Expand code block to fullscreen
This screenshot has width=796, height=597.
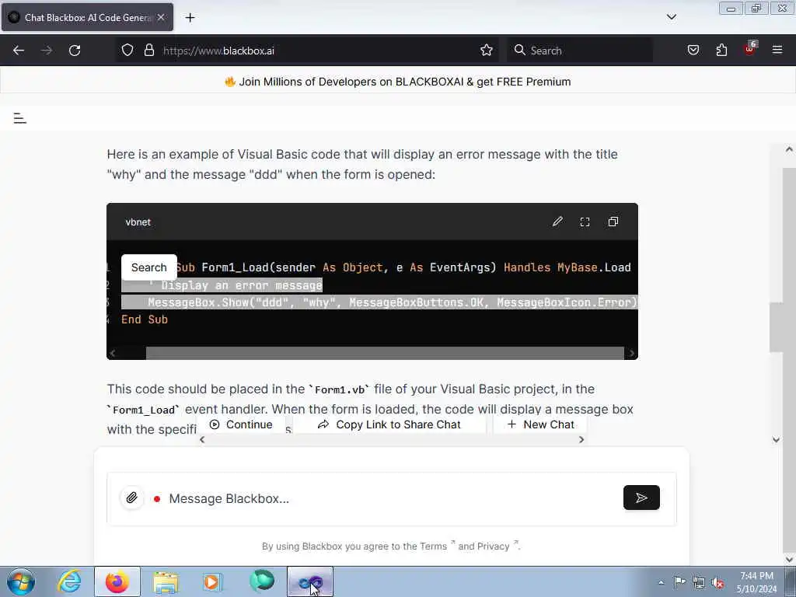(585, 222)
